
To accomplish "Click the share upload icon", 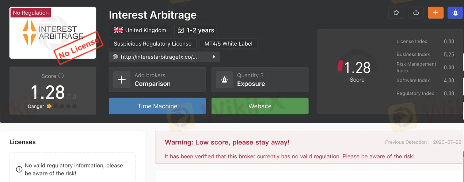I will point(416,13).
